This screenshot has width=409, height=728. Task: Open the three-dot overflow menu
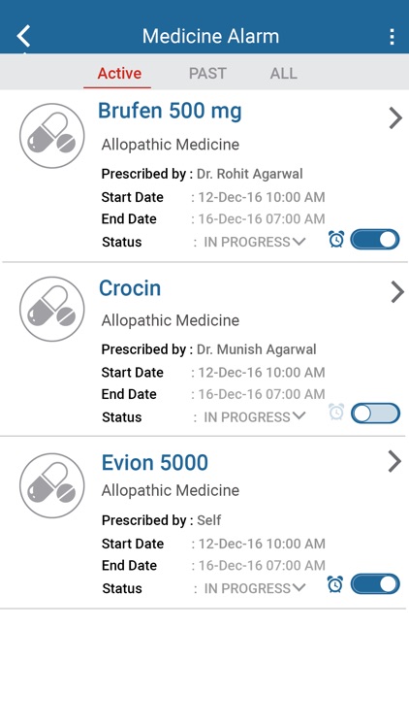[392, 37]
